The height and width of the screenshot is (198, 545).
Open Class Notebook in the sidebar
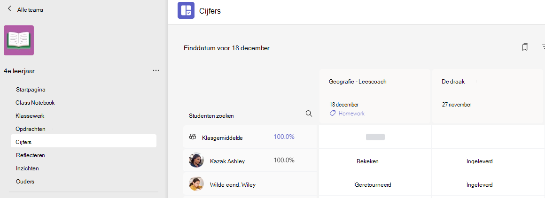click(x=35, y=102)
